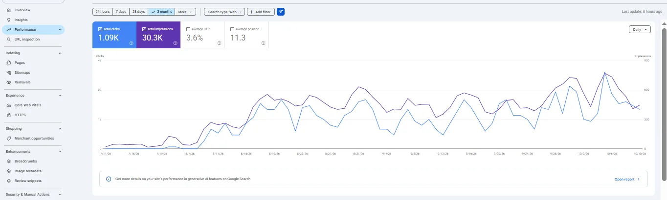Click the Merchant opportunities tag icon

point(9,138)
